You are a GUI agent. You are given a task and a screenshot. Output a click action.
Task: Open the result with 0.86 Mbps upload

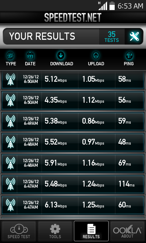(x=73, y=122)
